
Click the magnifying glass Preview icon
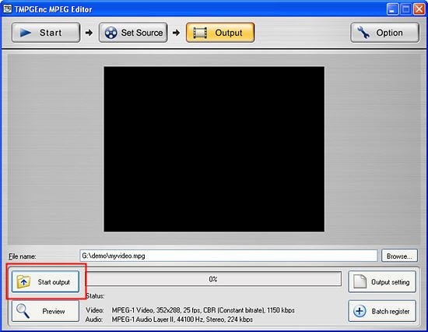pyautogui.click(x=23, y=311)
